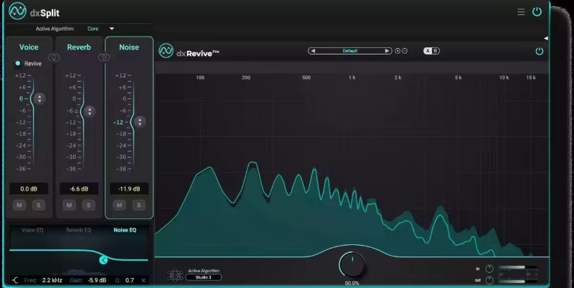Toggle the dxSplit main power button
This screenshot has height=288, width=574.
(537, 12)
